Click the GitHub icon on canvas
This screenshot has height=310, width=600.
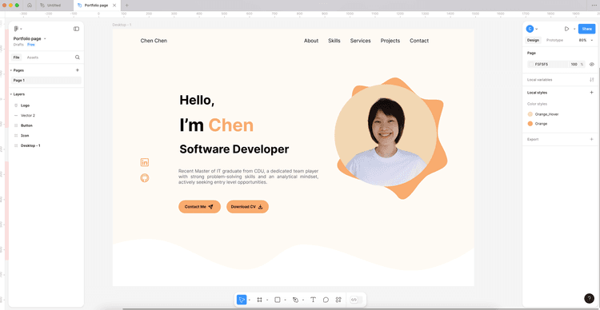[x=145, y=178]
